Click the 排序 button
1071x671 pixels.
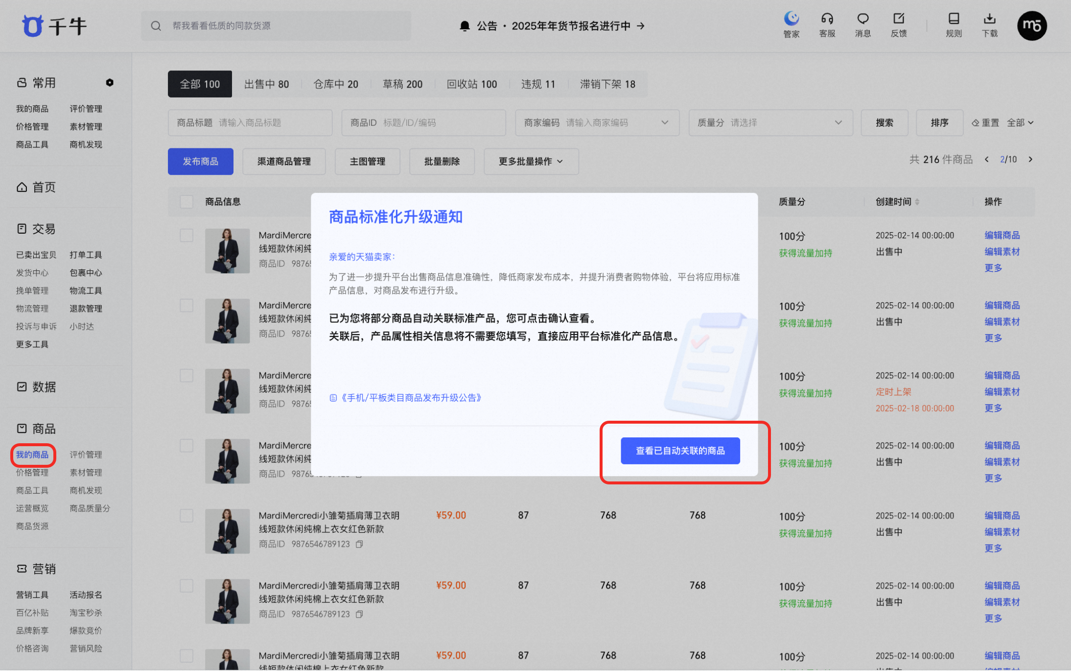click(x=940, y=122)
